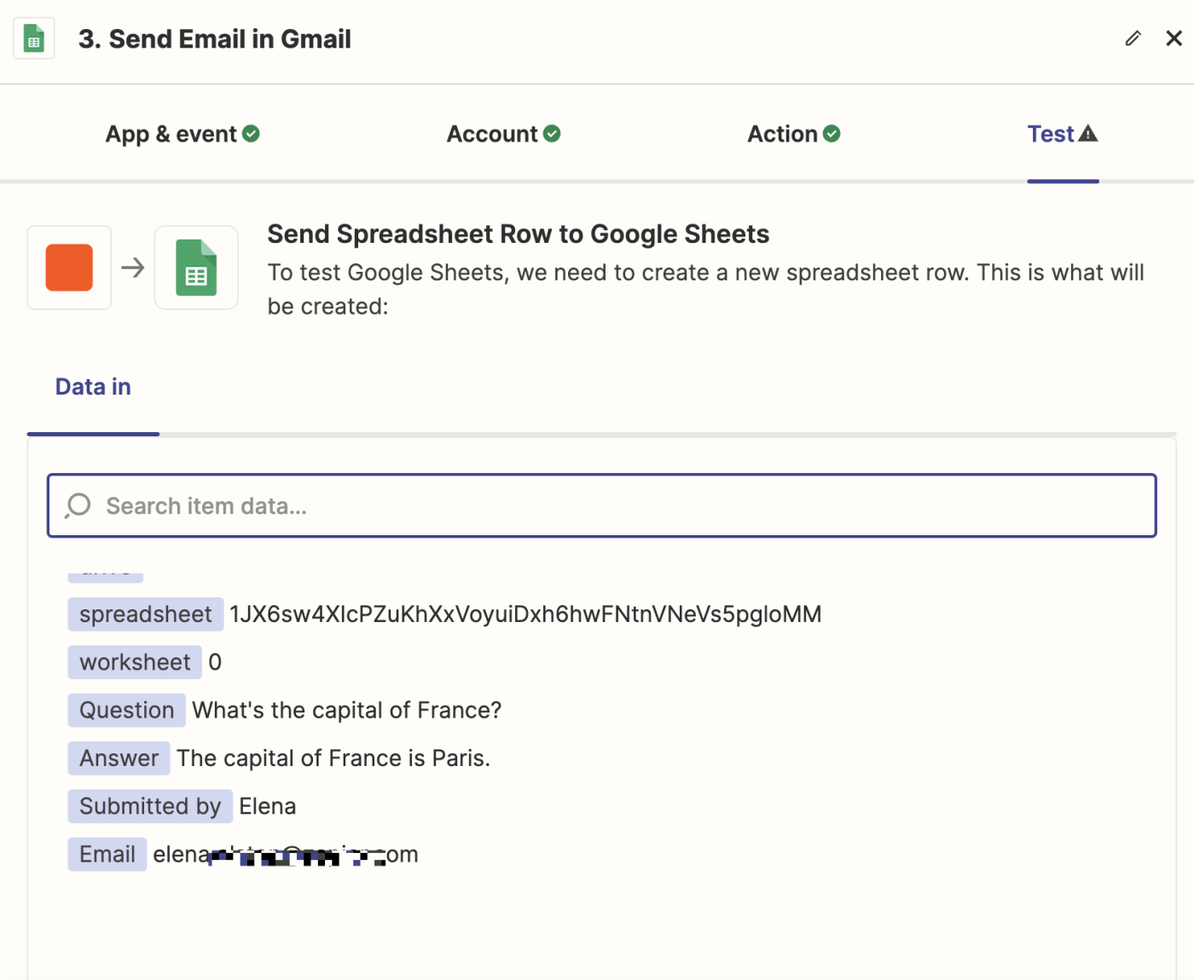Screen dimensions: 1194x980
Task: Select the Question field label
Action: click(126, 710)
